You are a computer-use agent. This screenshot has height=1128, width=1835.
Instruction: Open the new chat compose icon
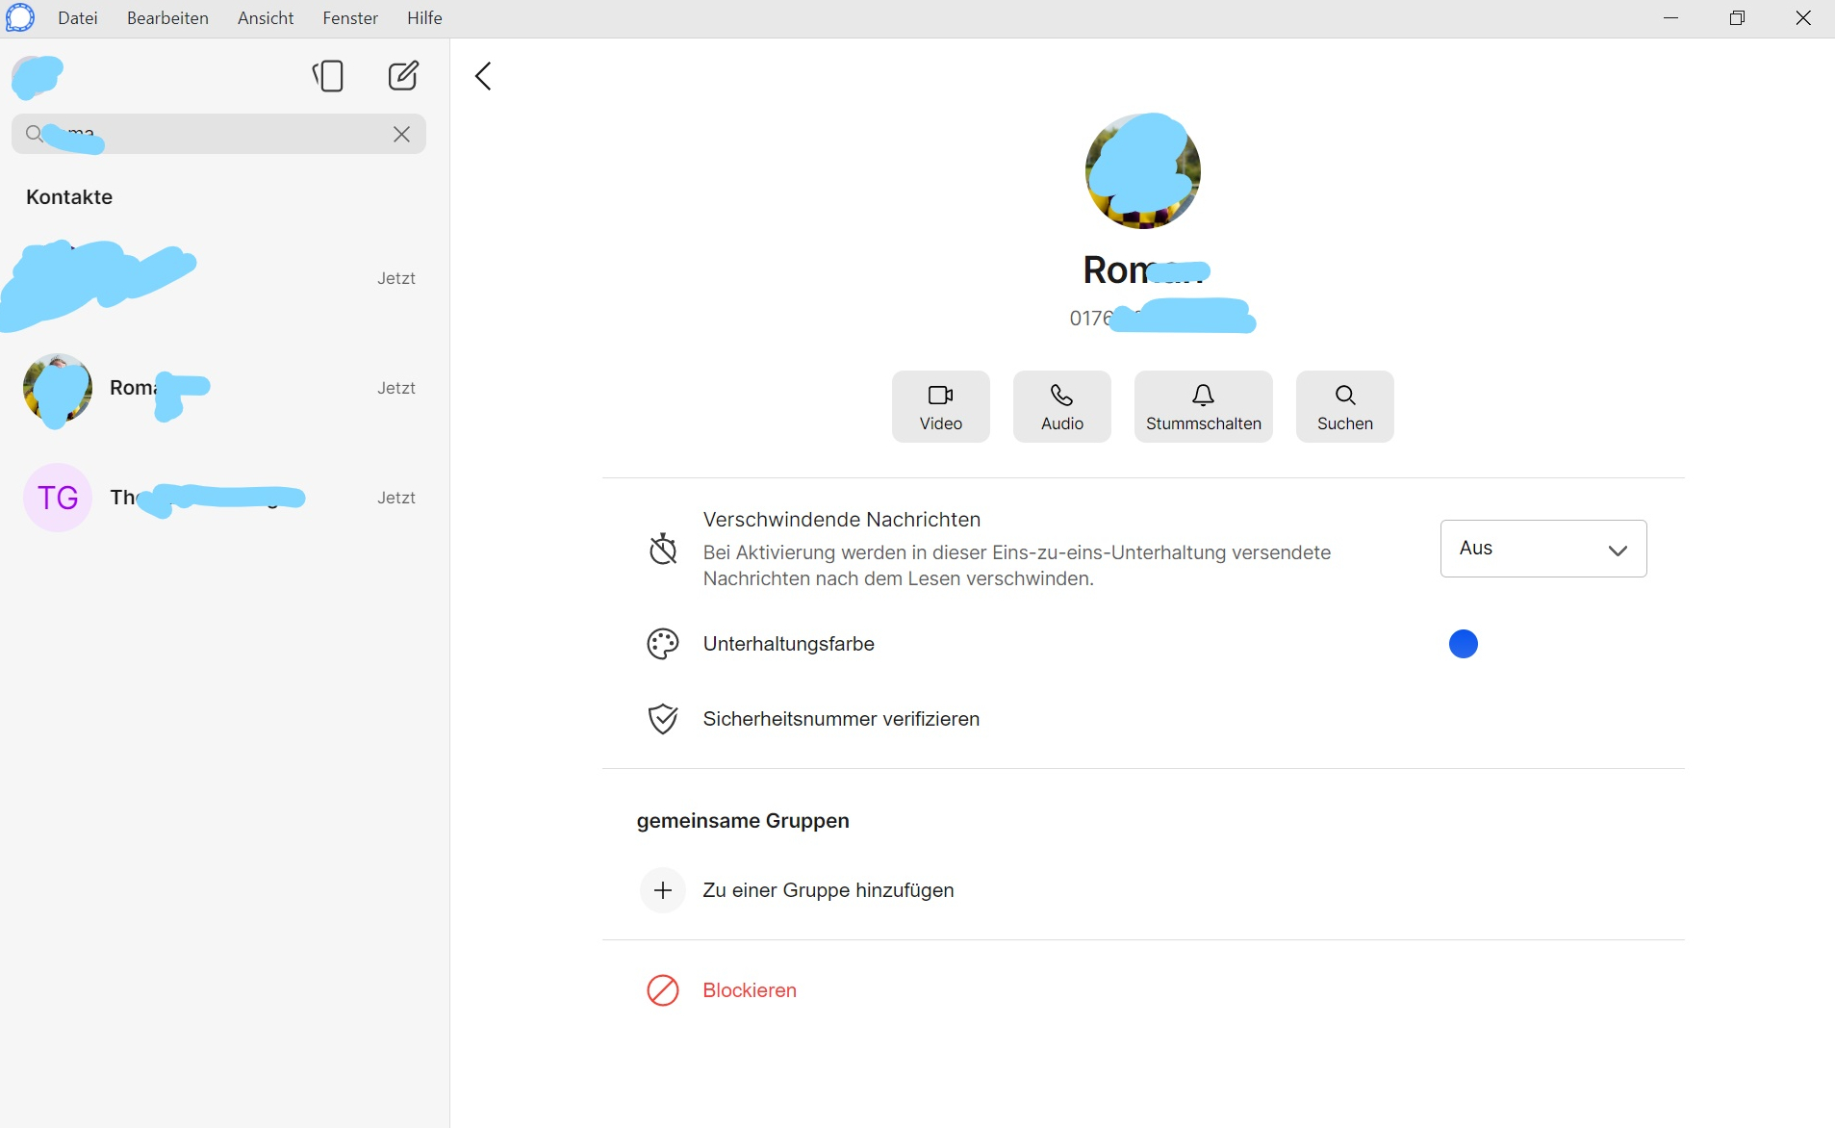coord(403,76)
